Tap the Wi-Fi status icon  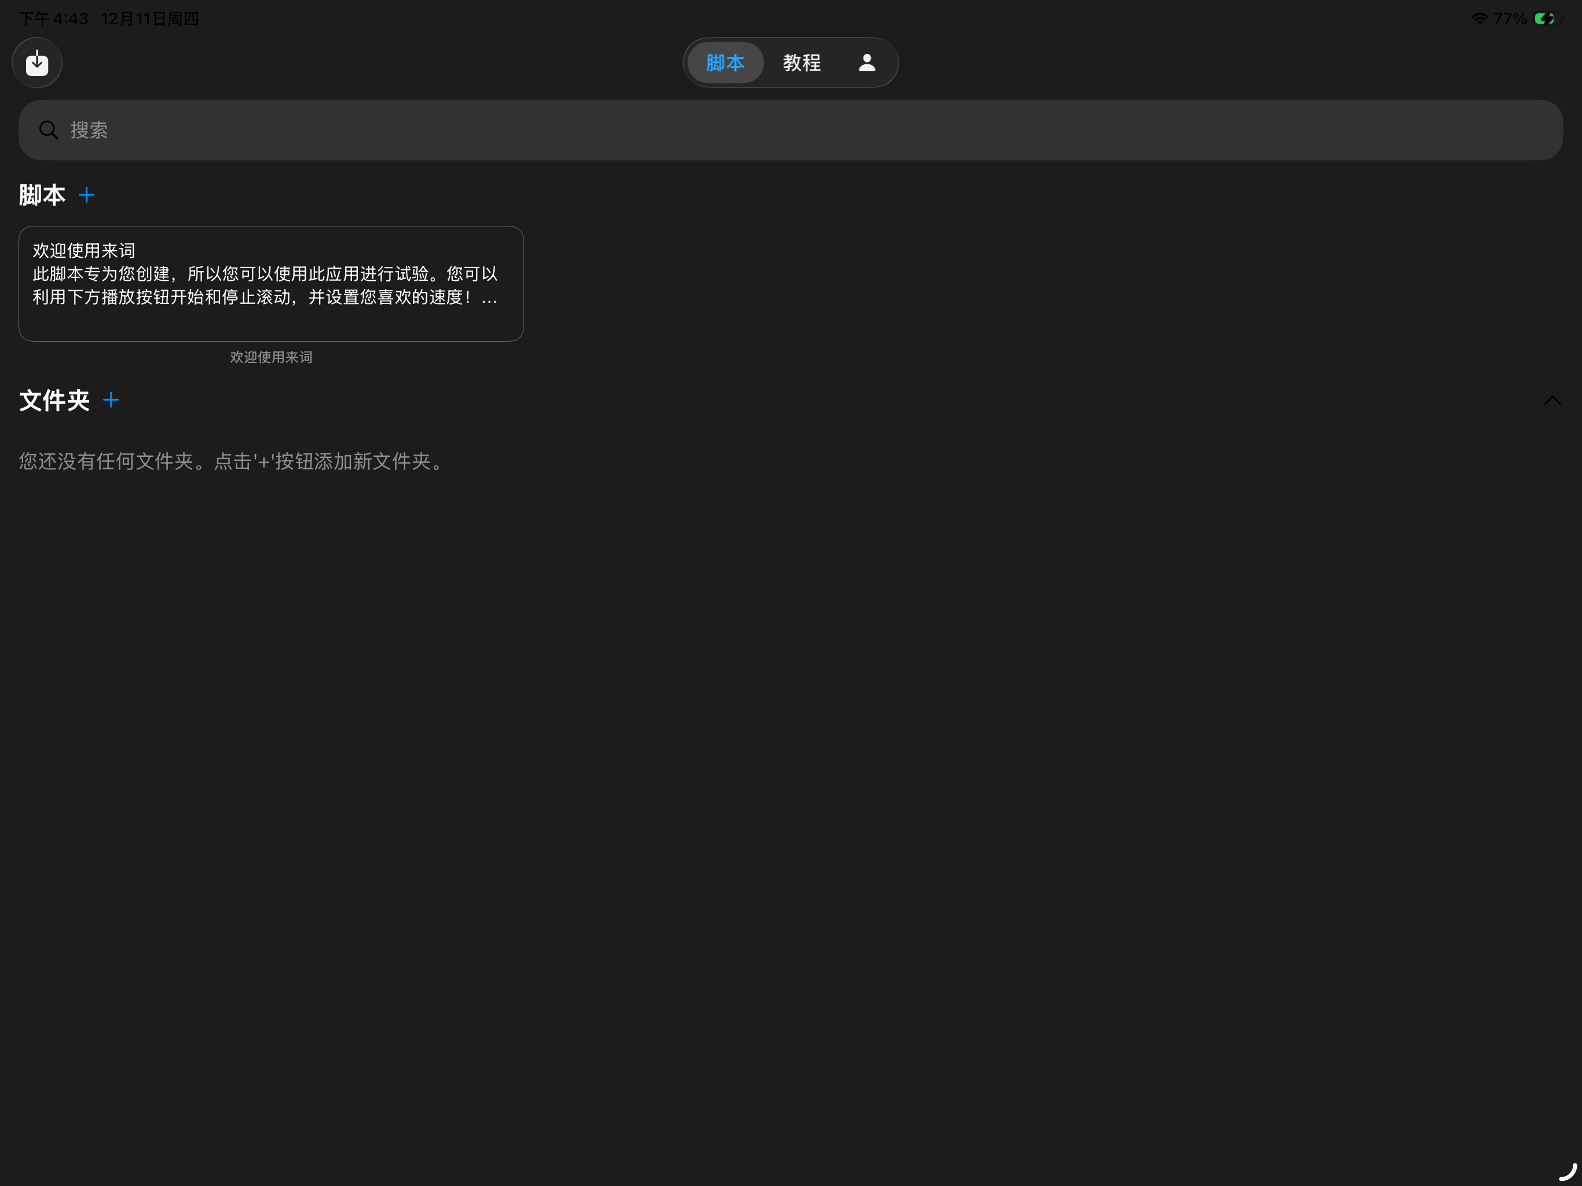click(x=1480, y=19)
